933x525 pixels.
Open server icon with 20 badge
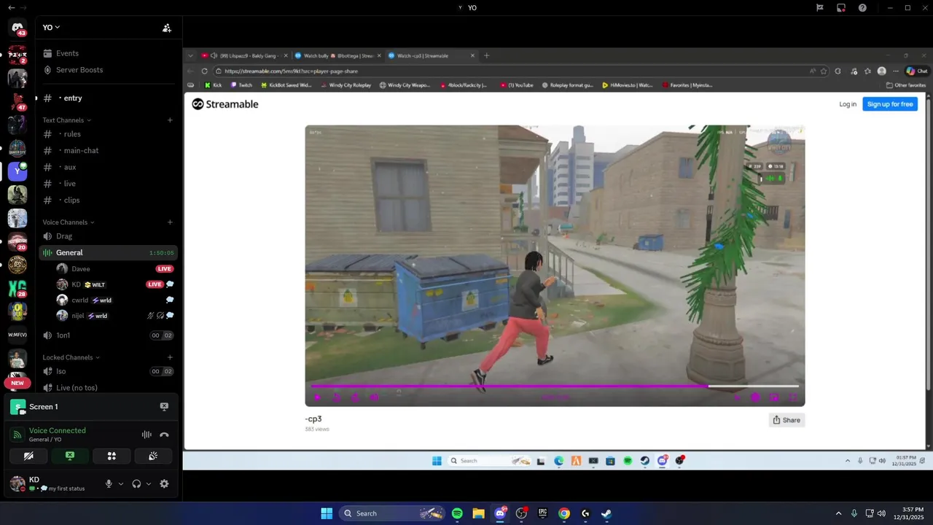coord(17,241)
